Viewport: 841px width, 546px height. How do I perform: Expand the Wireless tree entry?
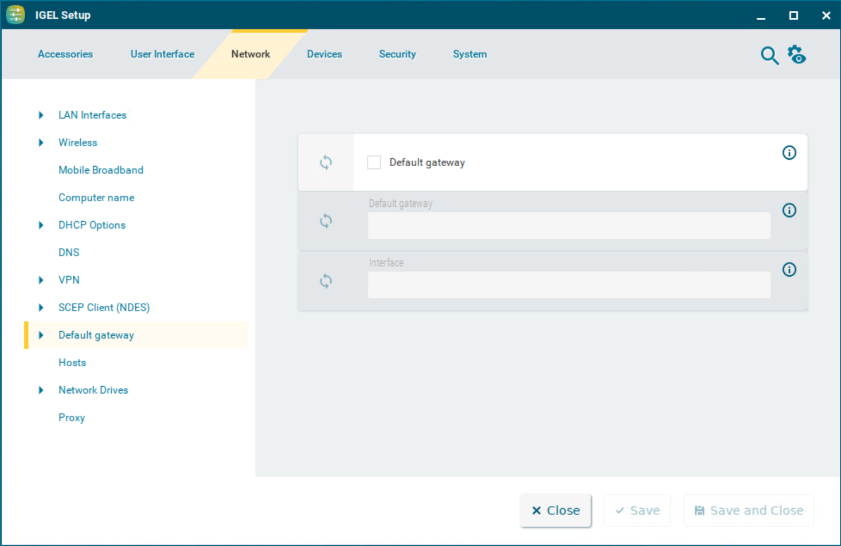pos(41,142)
